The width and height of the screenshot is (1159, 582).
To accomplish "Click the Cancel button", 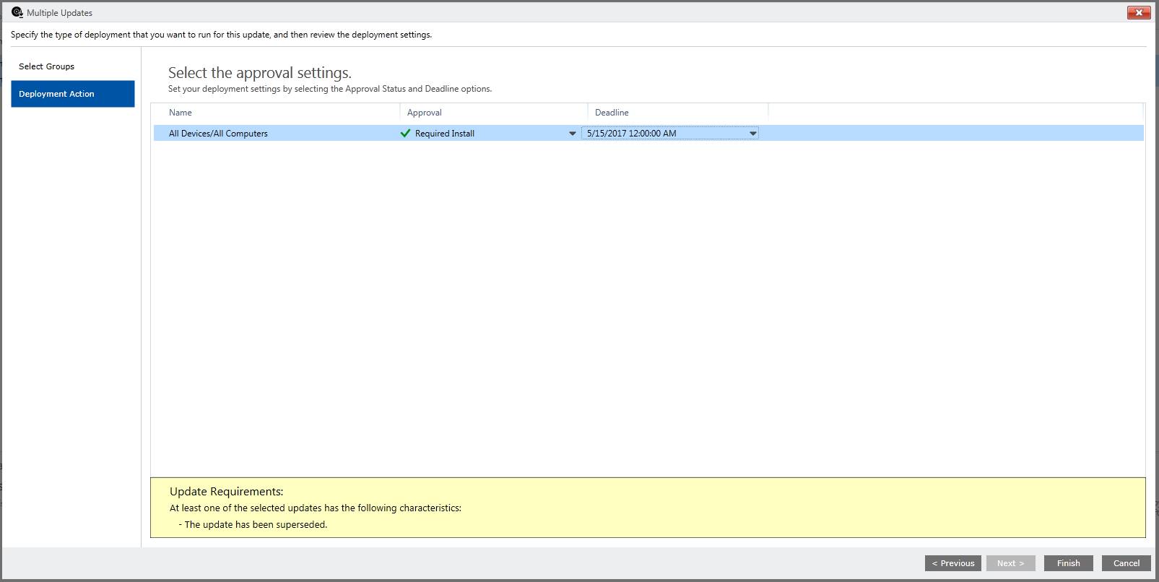I will (x=1126, y=563).
